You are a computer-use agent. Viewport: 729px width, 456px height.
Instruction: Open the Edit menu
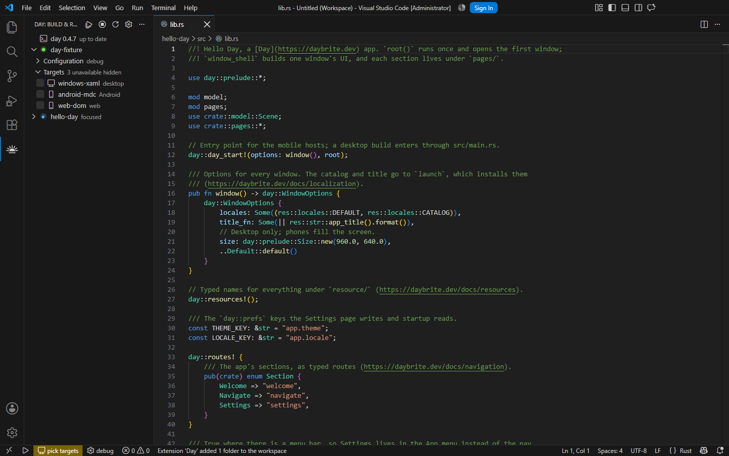coord(45,8)
